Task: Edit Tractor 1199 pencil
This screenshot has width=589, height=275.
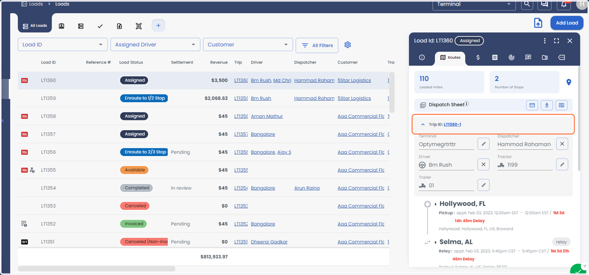Action: [562, 164]
